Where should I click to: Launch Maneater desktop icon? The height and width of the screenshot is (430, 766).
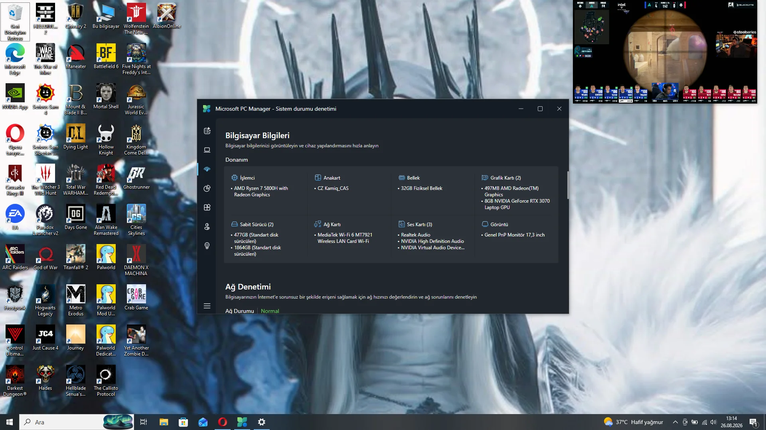[x=76, y=56]
